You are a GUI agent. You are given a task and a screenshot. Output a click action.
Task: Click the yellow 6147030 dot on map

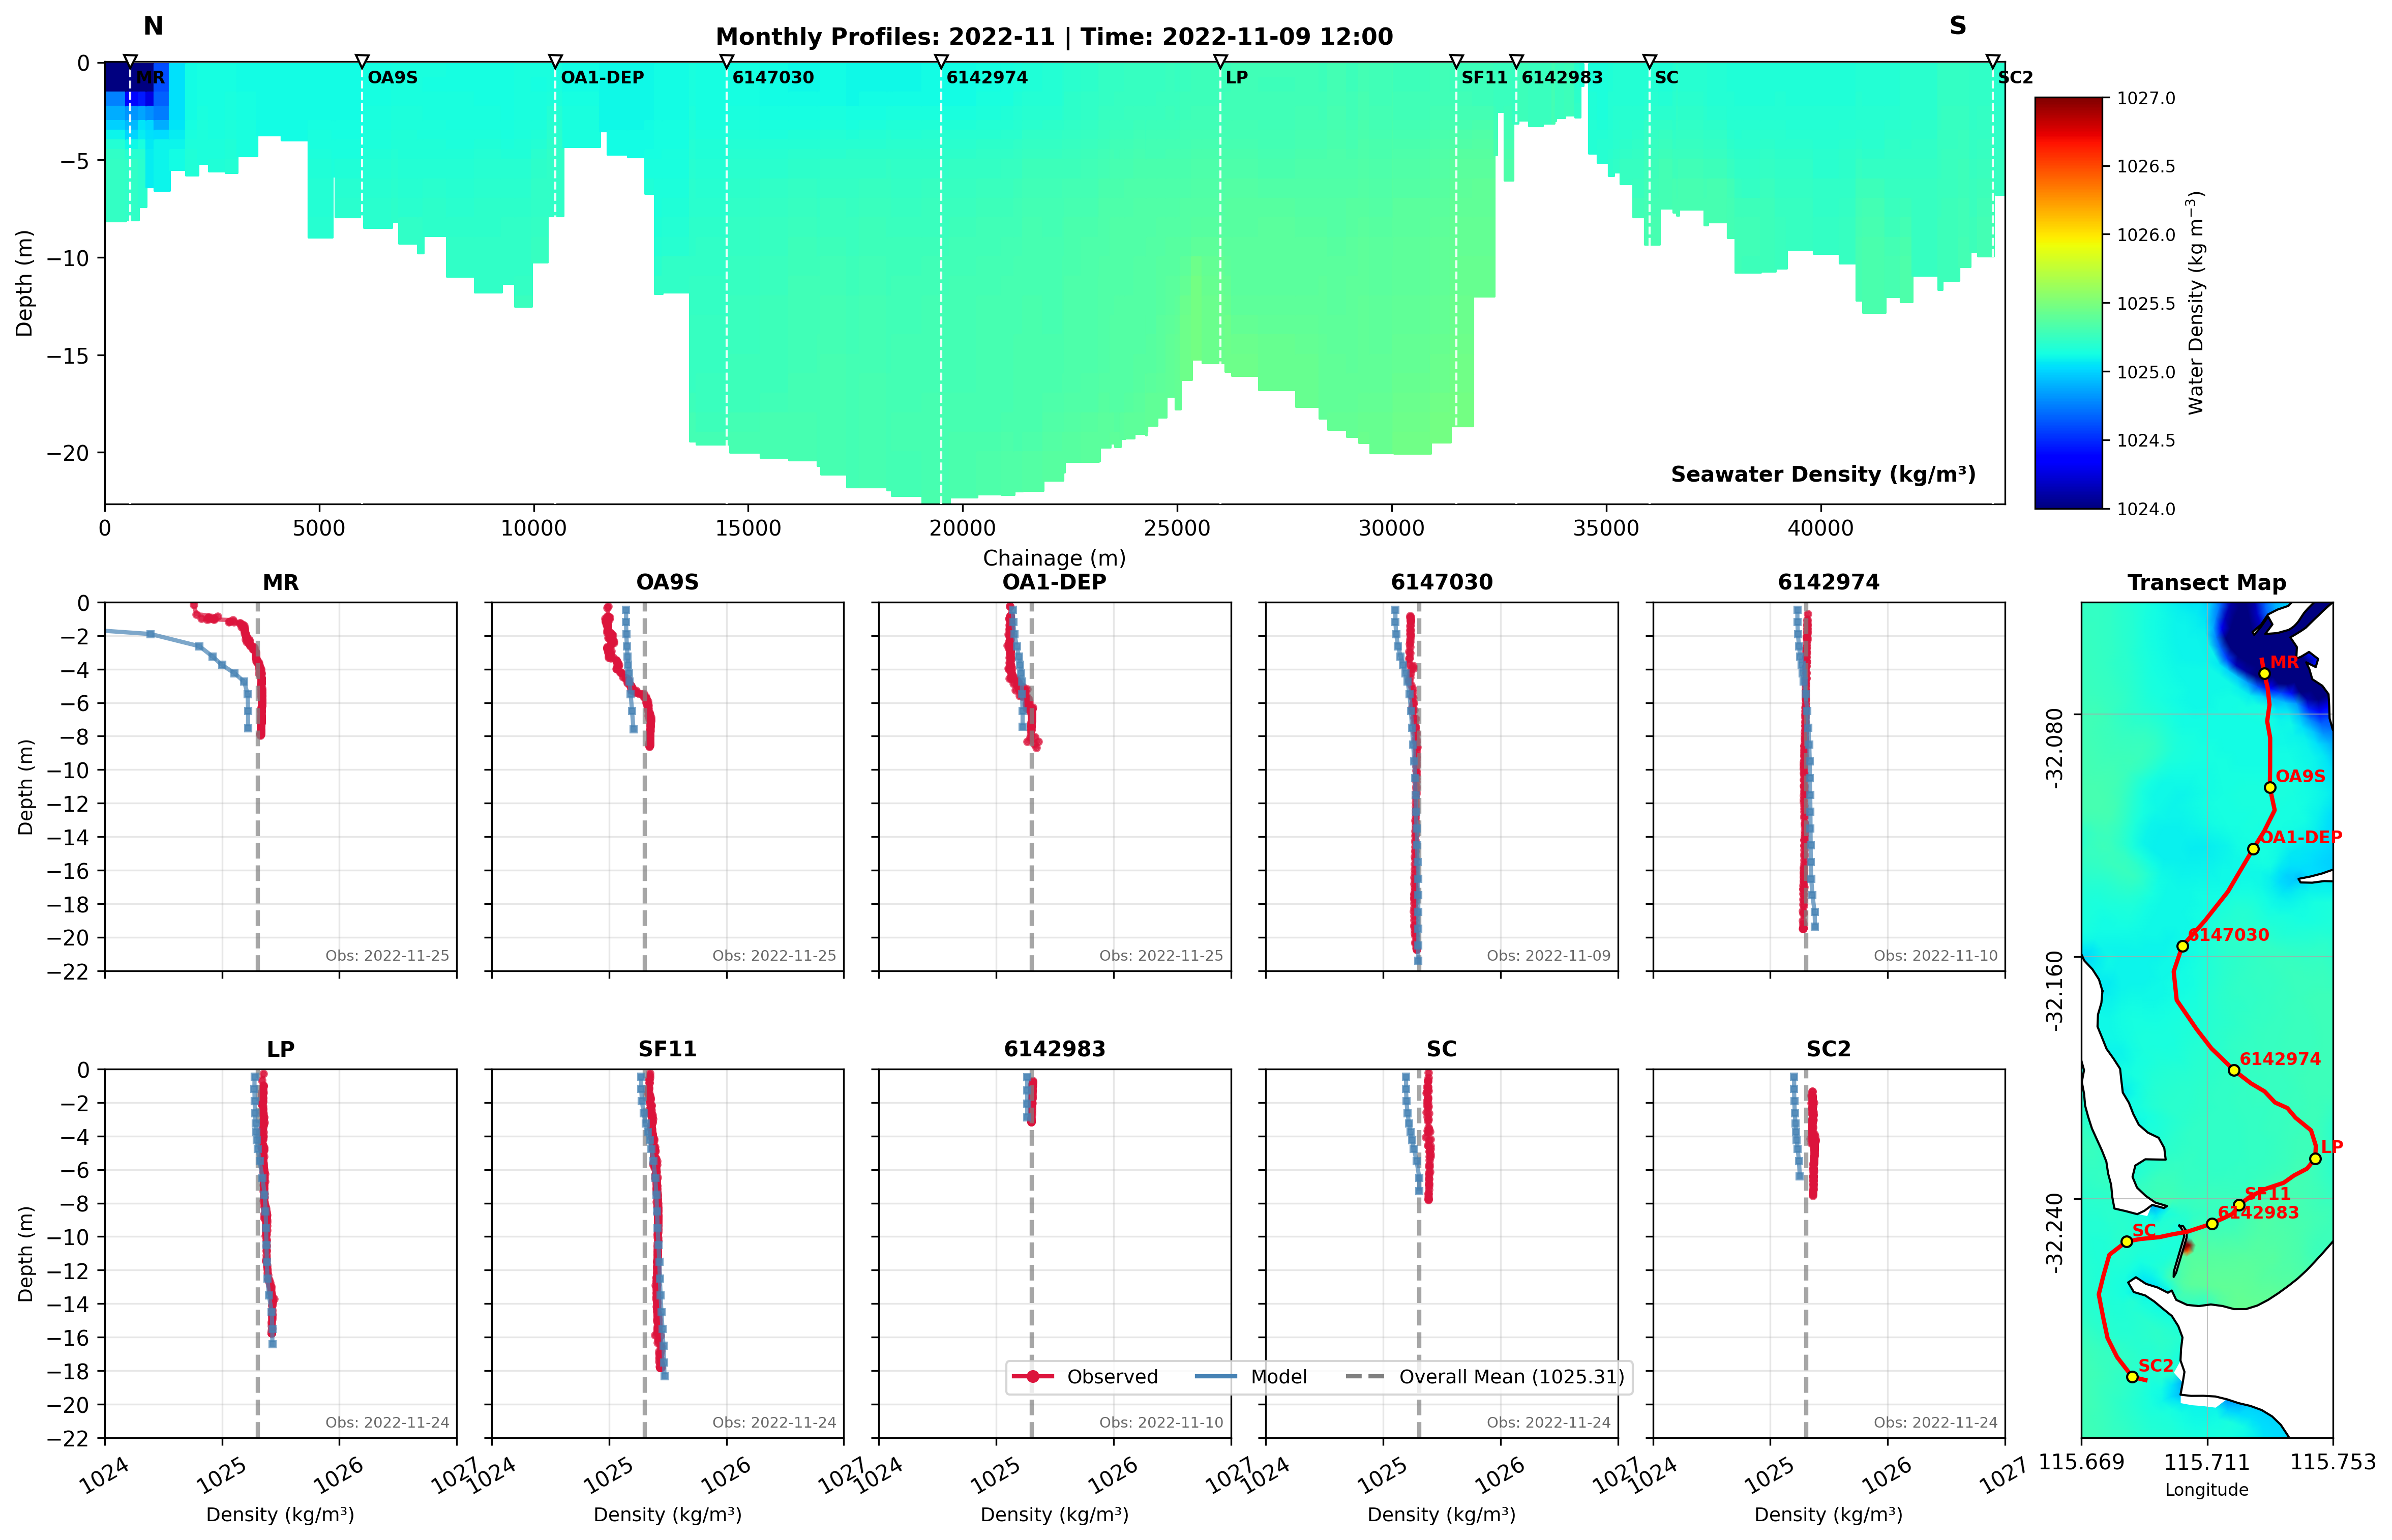[x=2183, y=946]
